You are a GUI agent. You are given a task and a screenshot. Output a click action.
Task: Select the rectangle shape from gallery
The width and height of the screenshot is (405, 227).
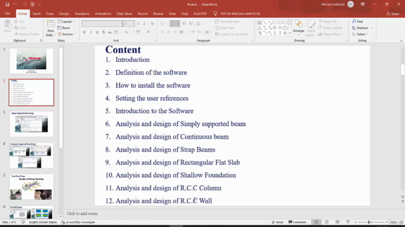click(275, 23)
